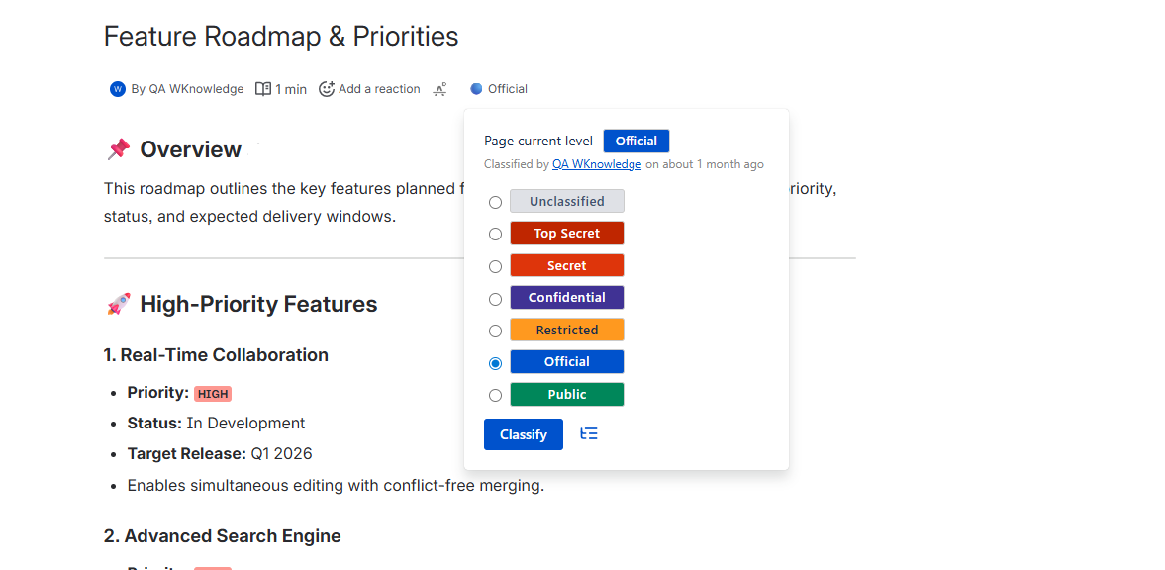Screen dimensions: 1165x570
Task: Select the Unclassified radio button
Action: pos(496,202)
